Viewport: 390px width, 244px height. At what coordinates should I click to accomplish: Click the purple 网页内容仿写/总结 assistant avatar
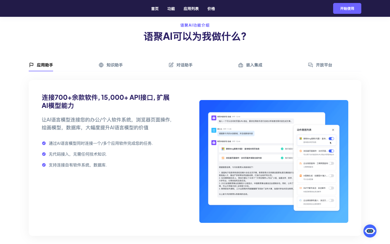tap(214, 117)
